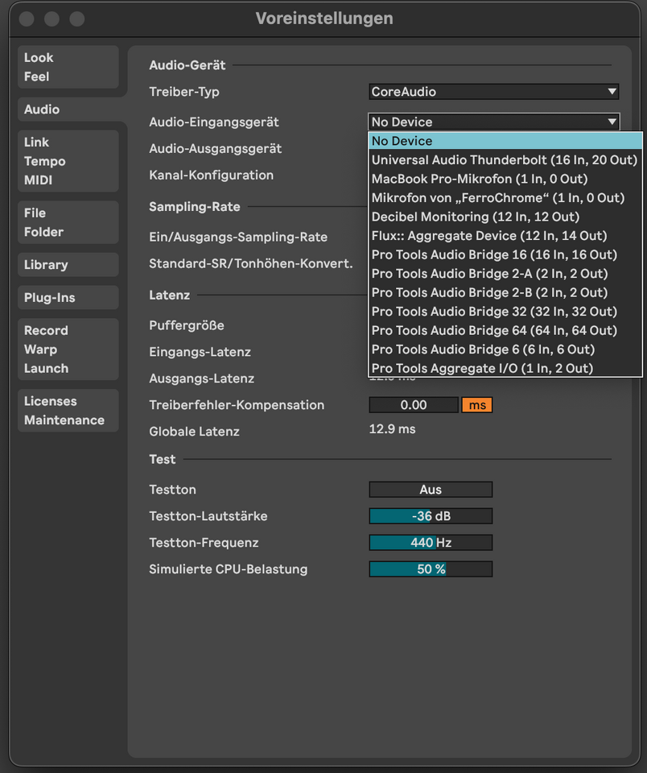The image size is (647, 773).
Task: Open the Treiber-Typ CoreAudio dropdown
Action: [x=494, y=92]
